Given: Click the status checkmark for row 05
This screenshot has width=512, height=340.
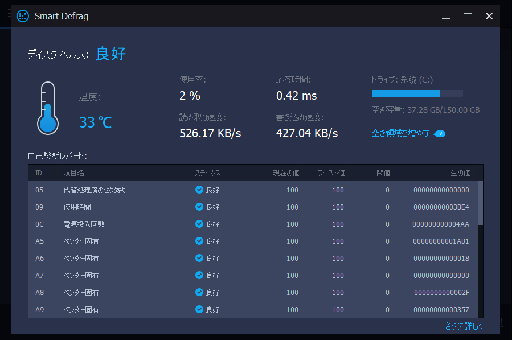Looking at the screenshot, I should point(199,190).
